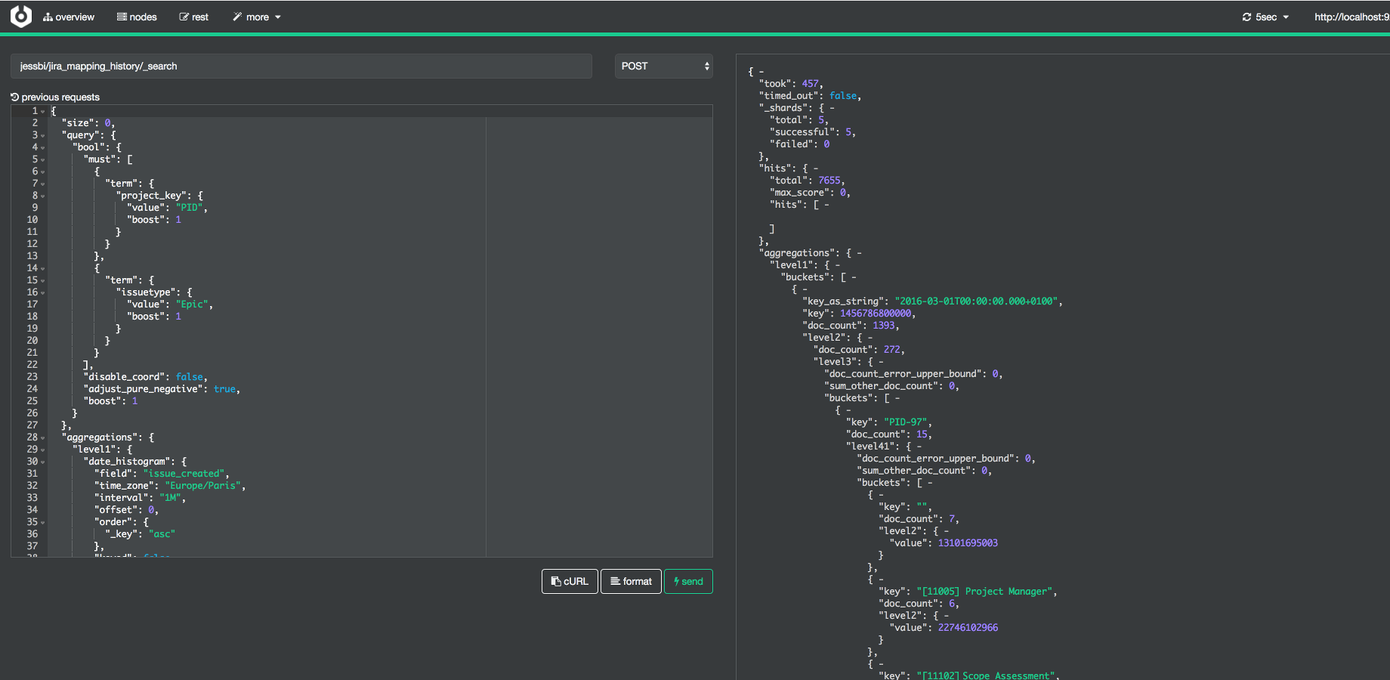1390x680 pixels.
Task: Click the "timed_out" false value
Action: pyautogui.click(x=843, y=96)
